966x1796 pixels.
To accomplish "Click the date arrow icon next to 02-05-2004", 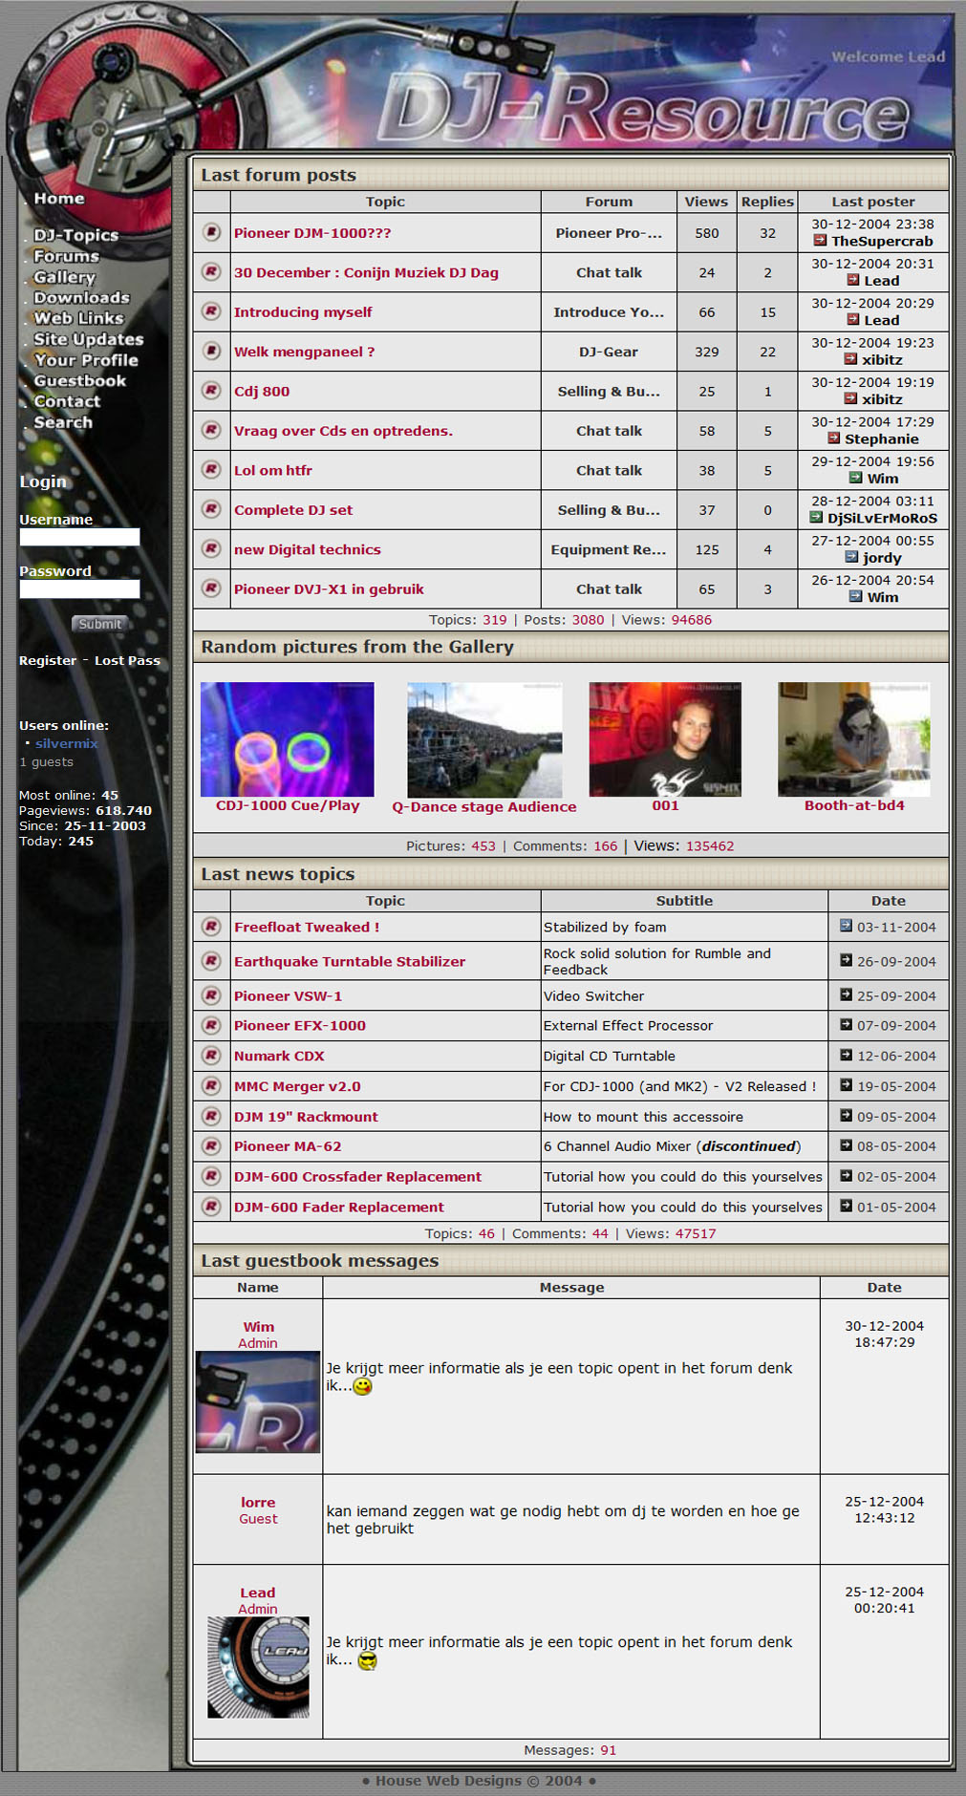I will (x=846, y=1176).
